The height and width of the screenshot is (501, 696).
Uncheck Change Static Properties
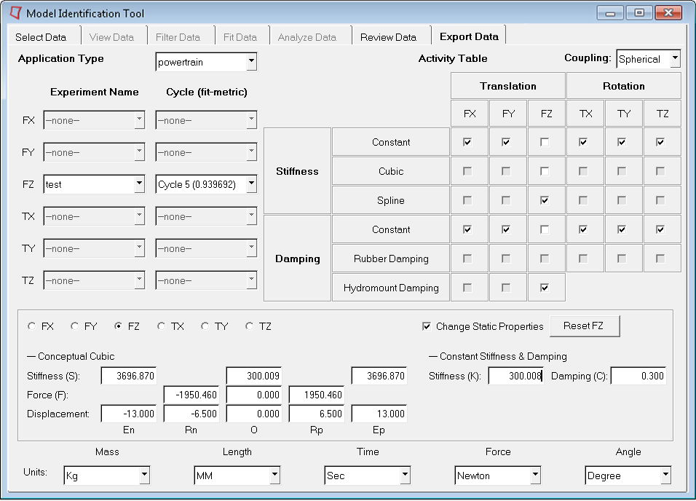click(x=427, y=327)
